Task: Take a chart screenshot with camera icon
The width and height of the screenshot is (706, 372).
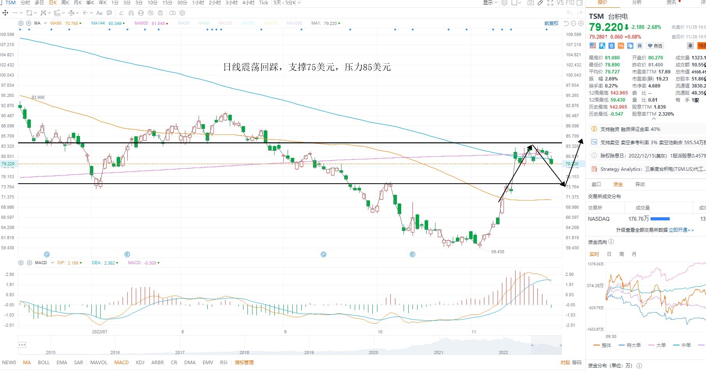Action: coord(531,3)
